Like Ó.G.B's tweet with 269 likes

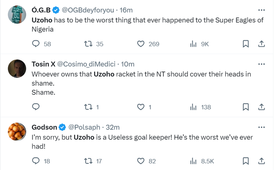[x=141, y=44]
